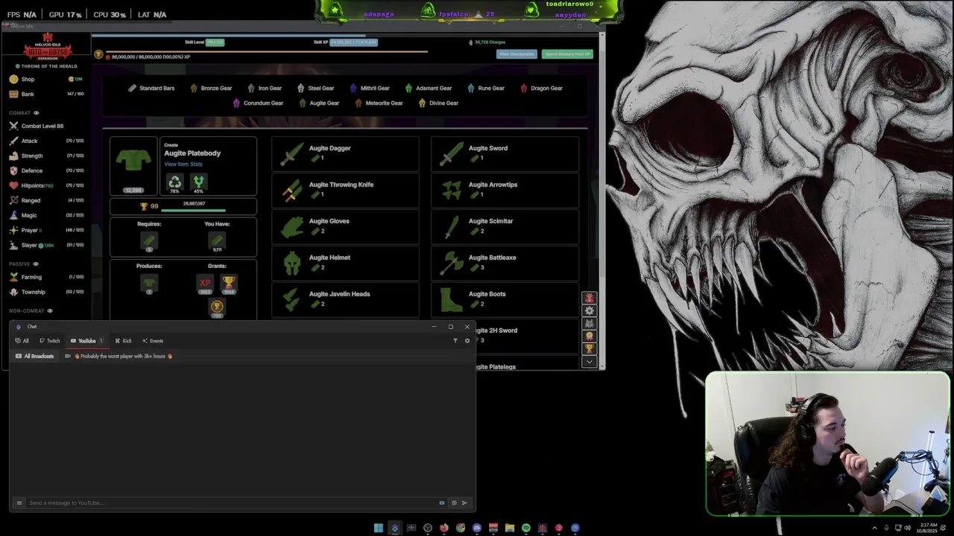Click the chat filter funnel icon
The image size is (954, 536).
pos(455,340)
